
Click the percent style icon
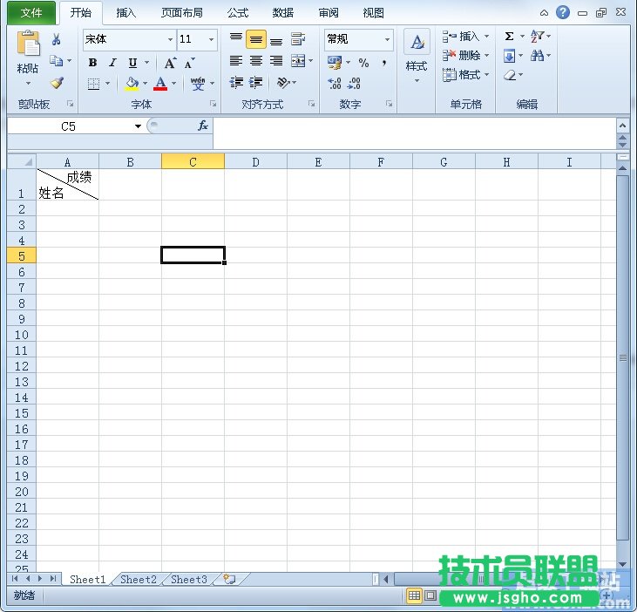coord(363,63)
